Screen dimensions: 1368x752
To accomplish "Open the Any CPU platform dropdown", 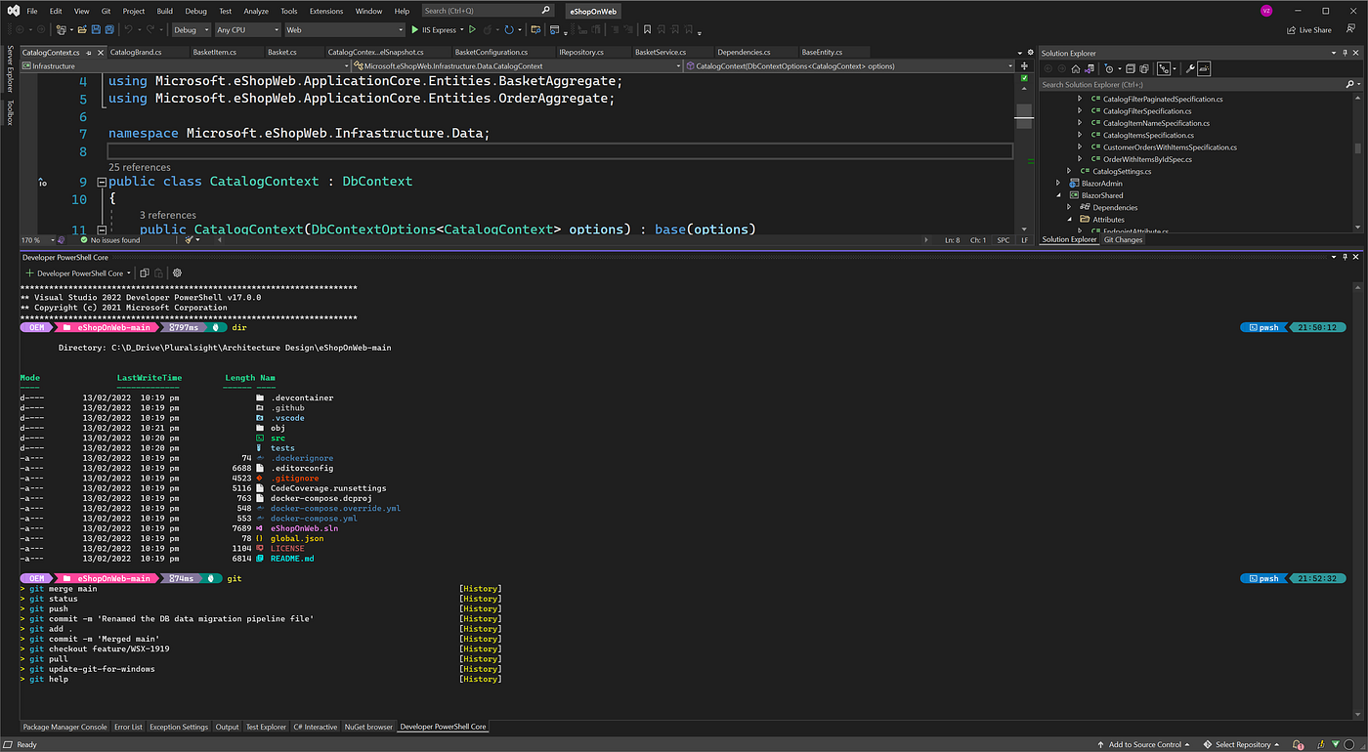I will (x=247, y=30).
